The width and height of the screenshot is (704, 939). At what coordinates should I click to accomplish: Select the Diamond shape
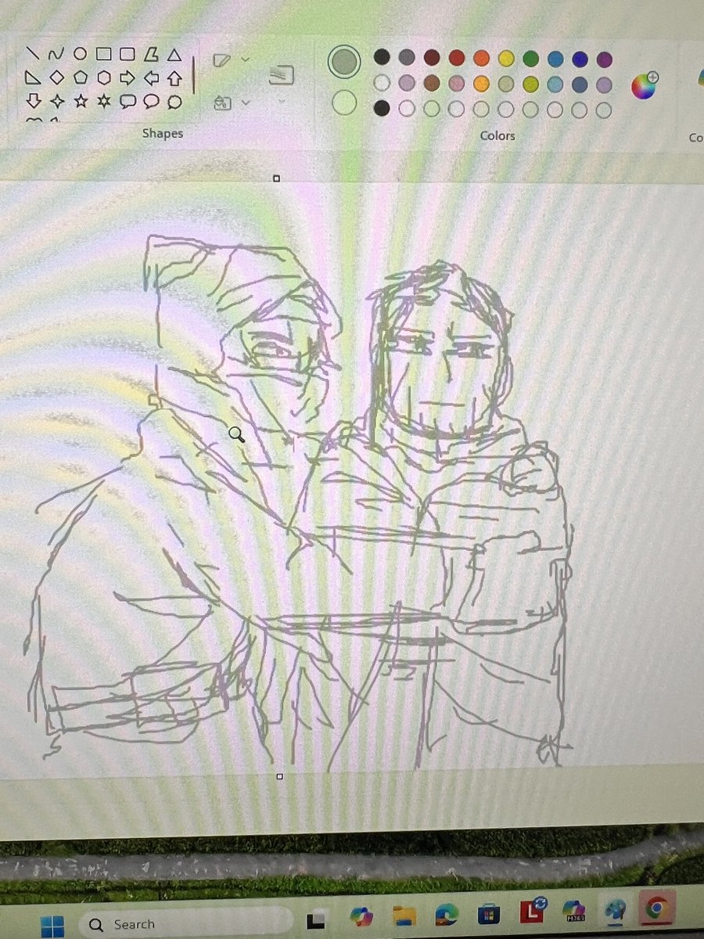(x=56, y=77)
